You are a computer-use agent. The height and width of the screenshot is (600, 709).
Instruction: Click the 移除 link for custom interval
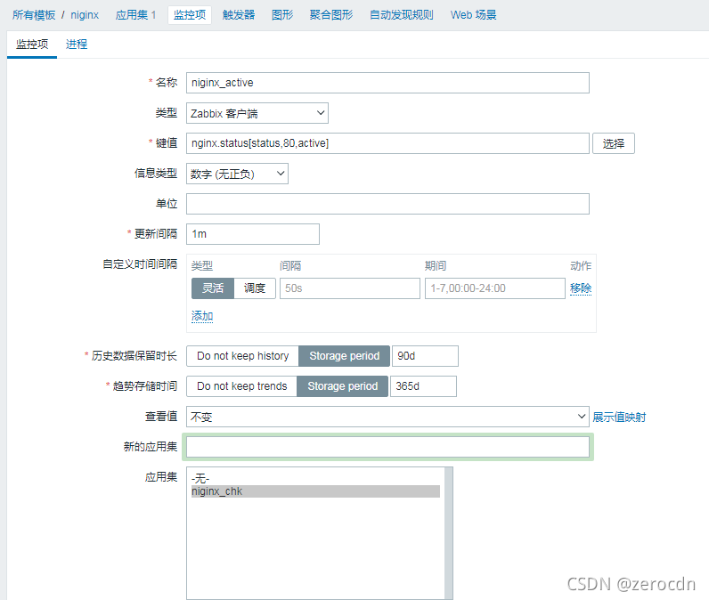pyautogui.click(x=581, y=288)
